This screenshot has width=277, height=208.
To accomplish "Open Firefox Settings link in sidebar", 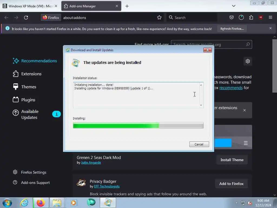I will point(30,172).
